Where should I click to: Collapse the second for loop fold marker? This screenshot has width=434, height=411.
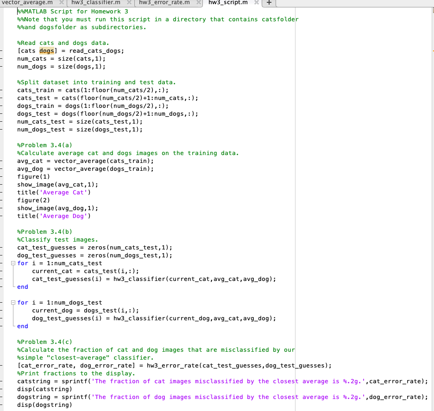point(13,302)
